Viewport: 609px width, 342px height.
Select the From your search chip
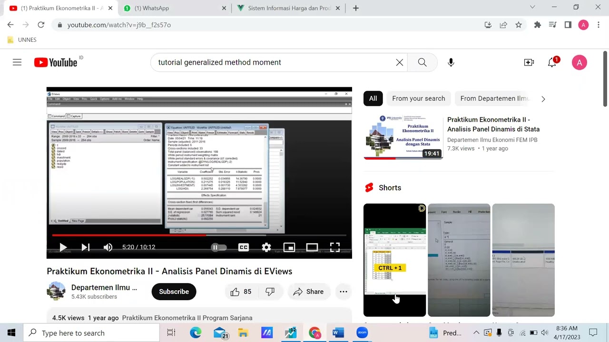419,98
